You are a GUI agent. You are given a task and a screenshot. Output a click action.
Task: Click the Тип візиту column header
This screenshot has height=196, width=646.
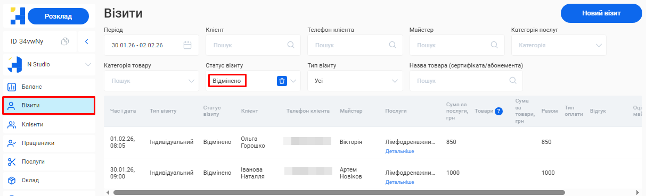coord(163,111)
